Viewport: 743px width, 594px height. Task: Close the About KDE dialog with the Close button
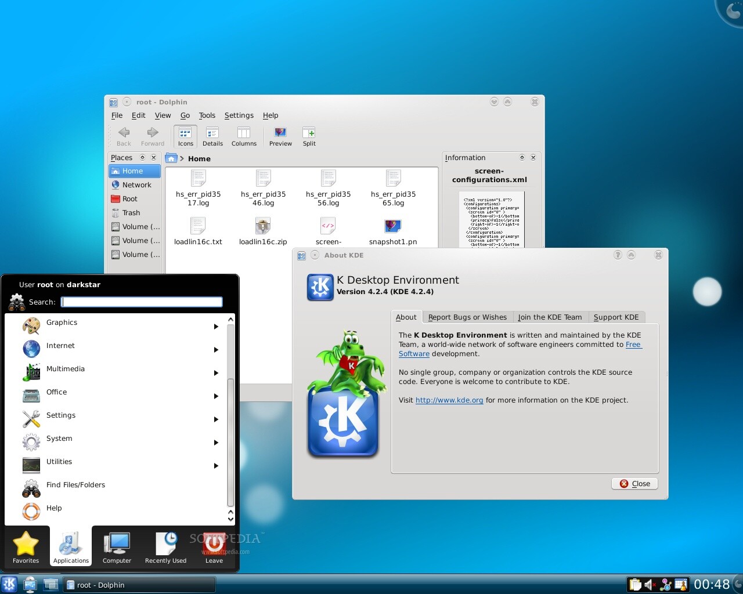[634, 483]
